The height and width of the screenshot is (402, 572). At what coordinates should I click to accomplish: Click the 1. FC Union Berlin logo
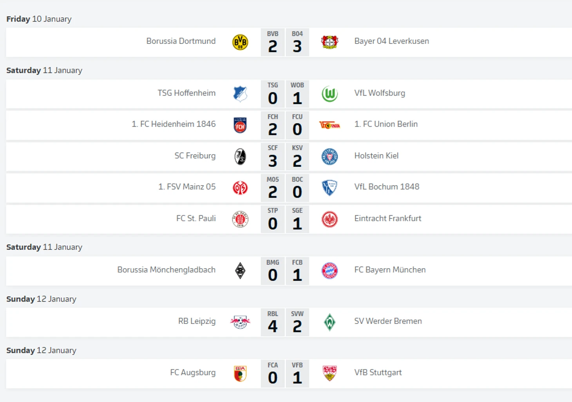[329, 125]
